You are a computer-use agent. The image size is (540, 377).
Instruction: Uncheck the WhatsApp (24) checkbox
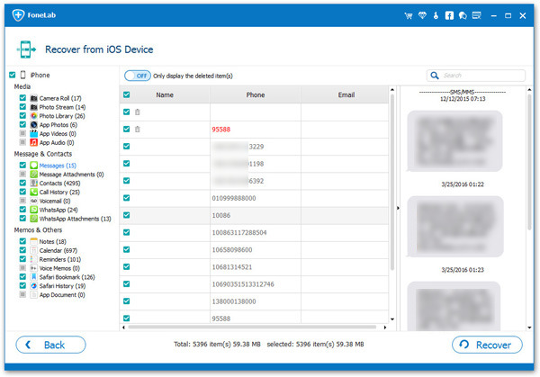[x=22, y=210]
